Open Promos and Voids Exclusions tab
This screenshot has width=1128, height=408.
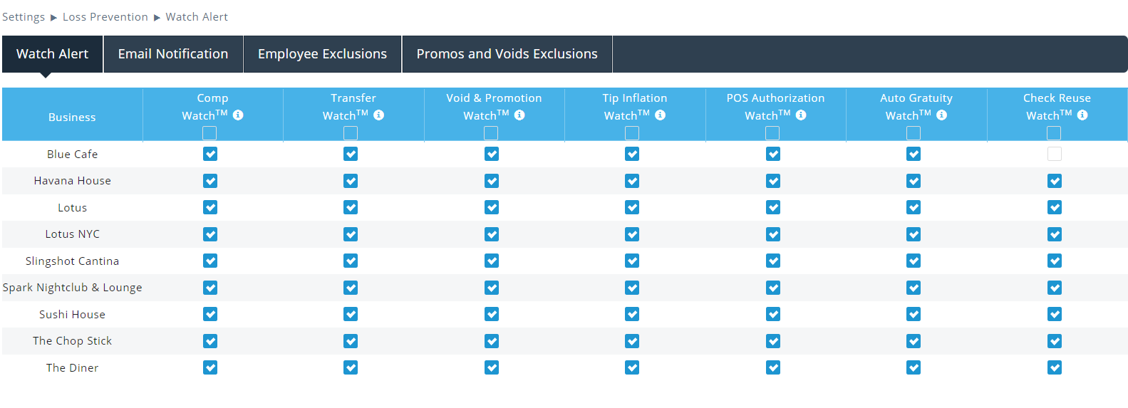507,54
